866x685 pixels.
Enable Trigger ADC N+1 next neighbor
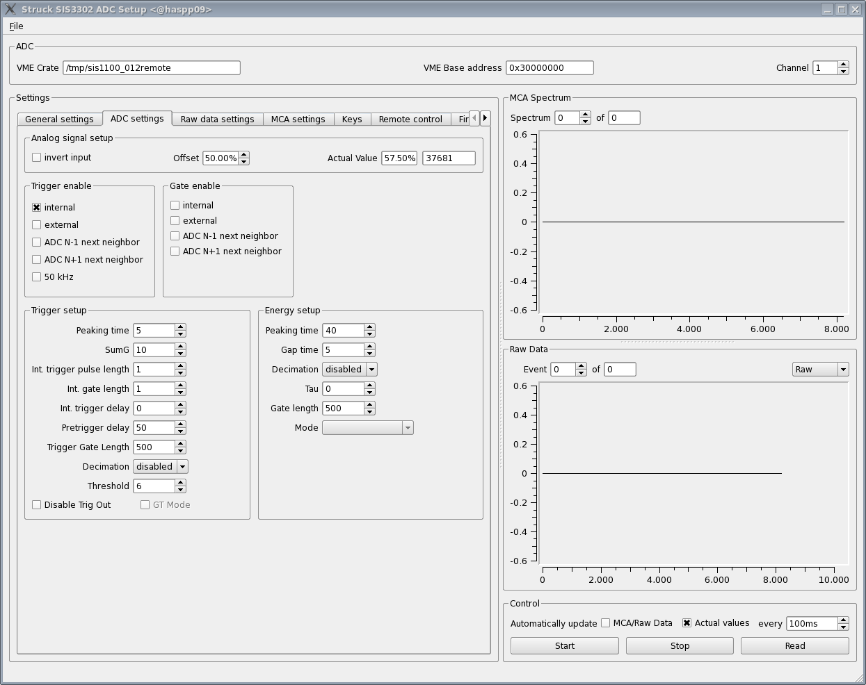(x=36, y=260)
